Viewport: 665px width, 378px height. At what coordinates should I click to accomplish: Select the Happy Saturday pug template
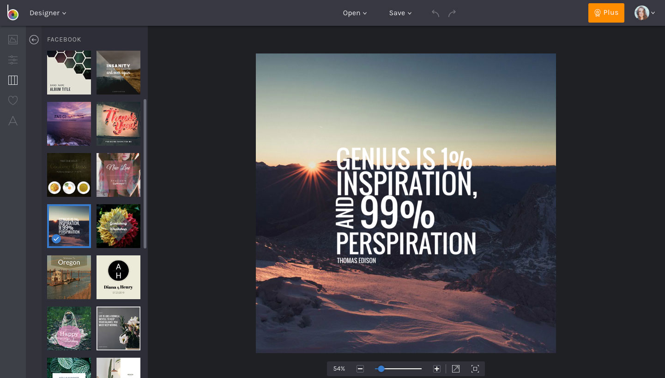(x=69, y=329)
